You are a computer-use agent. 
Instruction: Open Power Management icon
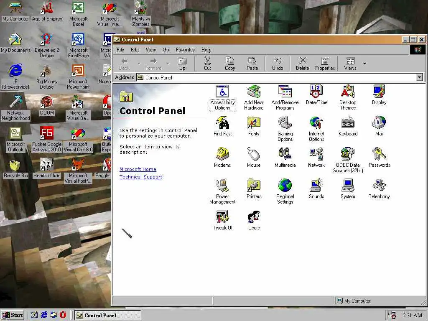coord(222,191)
